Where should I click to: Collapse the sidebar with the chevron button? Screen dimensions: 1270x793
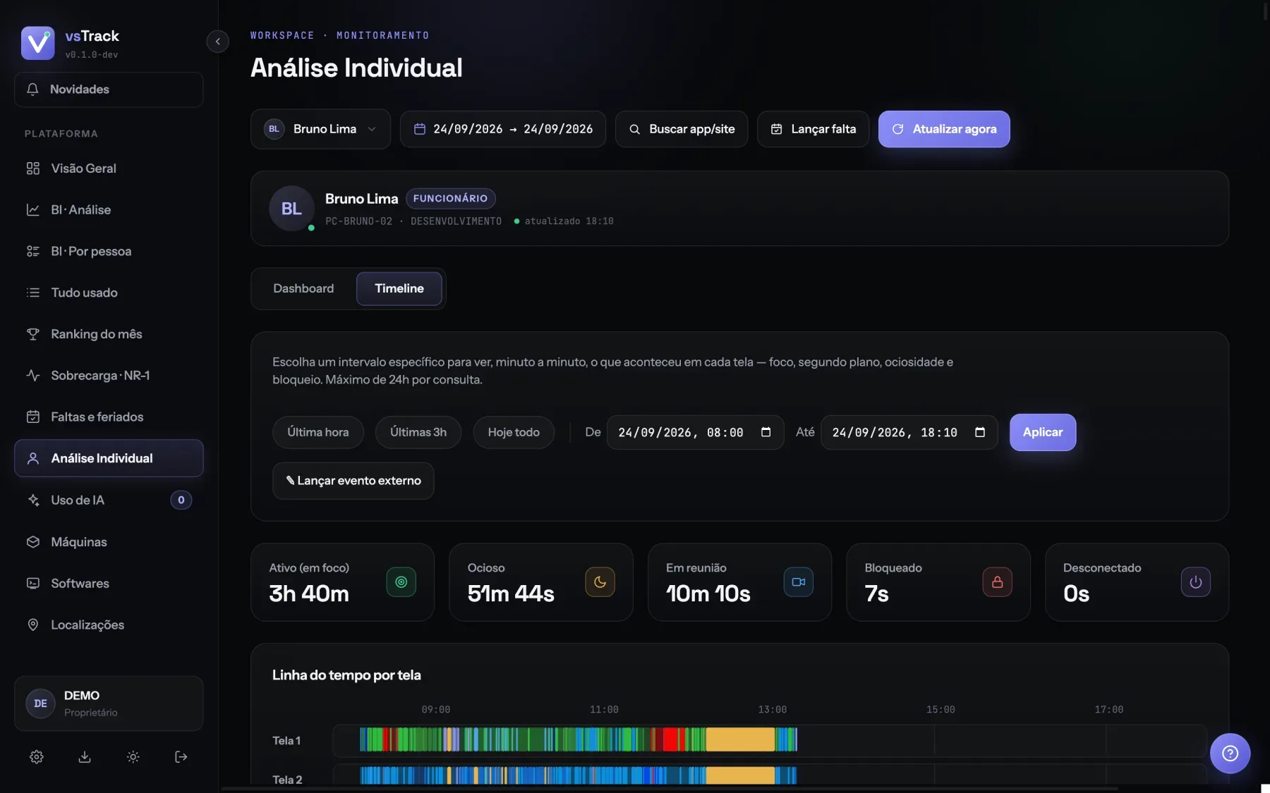tap(217, 42)
